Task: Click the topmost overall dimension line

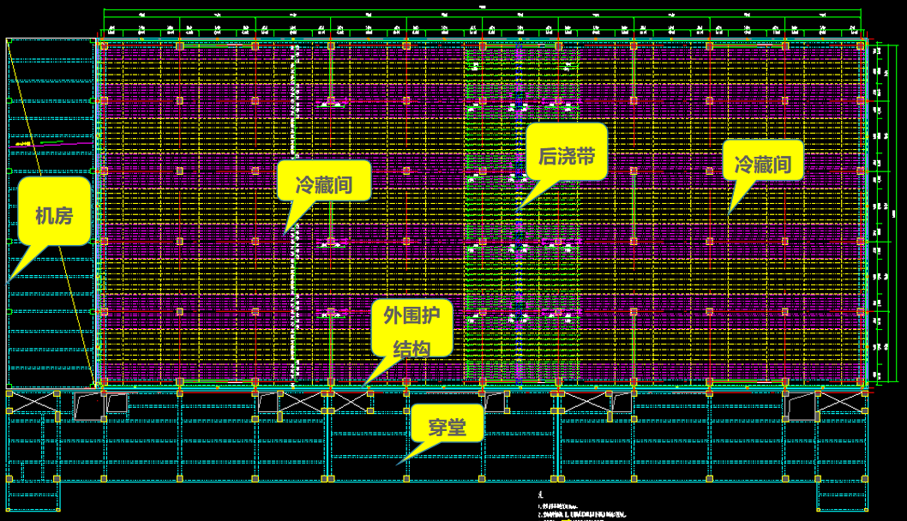Action: 480,10
